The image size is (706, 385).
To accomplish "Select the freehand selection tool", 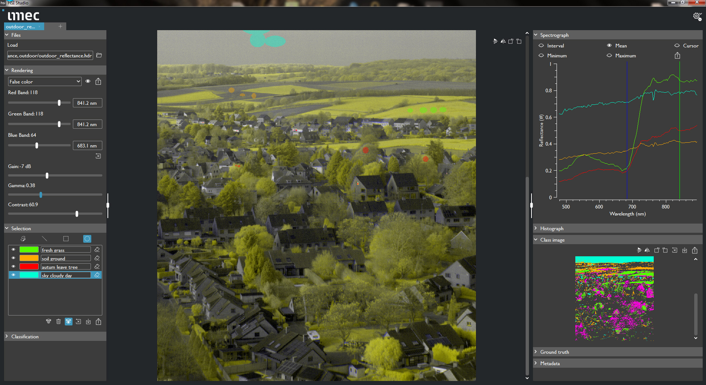I will [23, 239].
